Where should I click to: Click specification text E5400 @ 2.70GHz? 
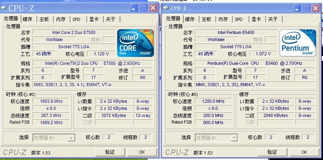pos(255,63)
